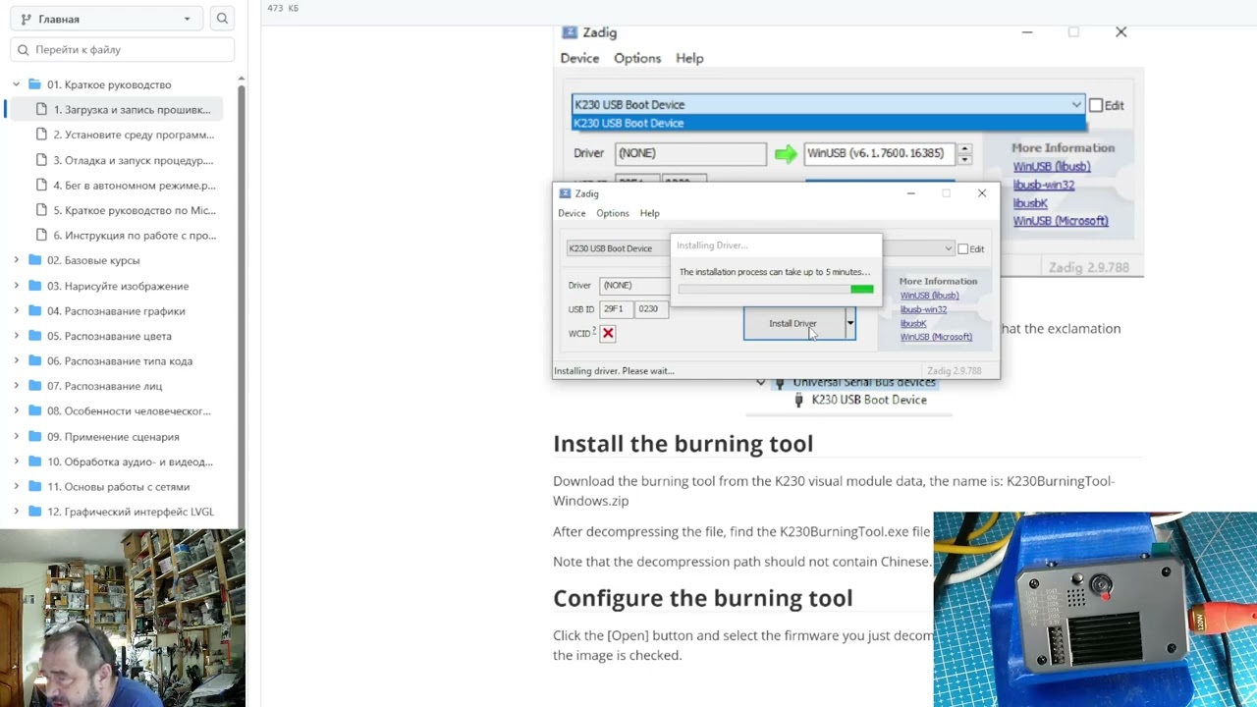The width and height of the screenshot is (1257, 707).
Task: Click the Zadig icon in back window title
Action: click(569, 32)
